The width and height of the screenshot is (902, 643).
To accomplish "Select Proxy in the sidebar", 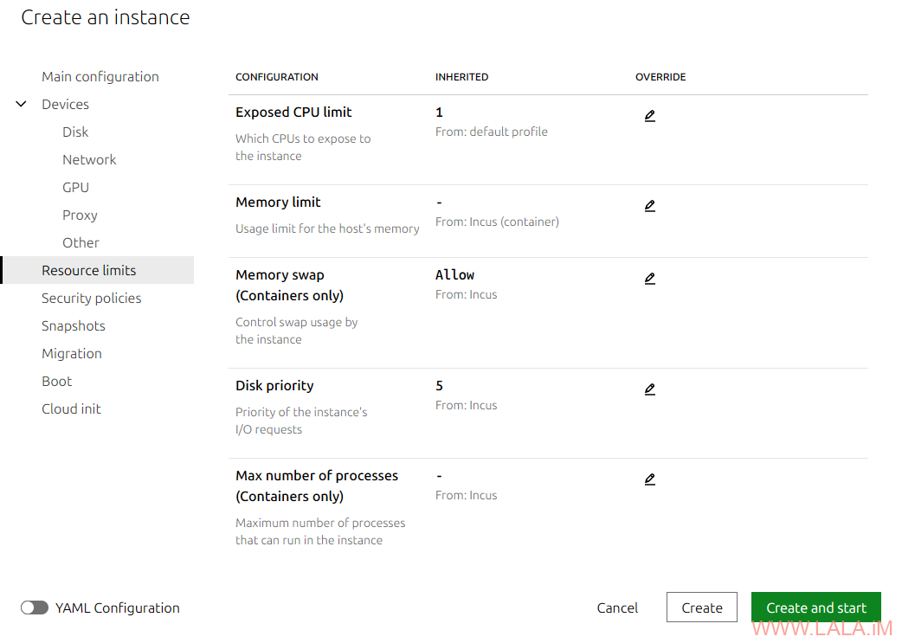I will click(x=80, y=215).
